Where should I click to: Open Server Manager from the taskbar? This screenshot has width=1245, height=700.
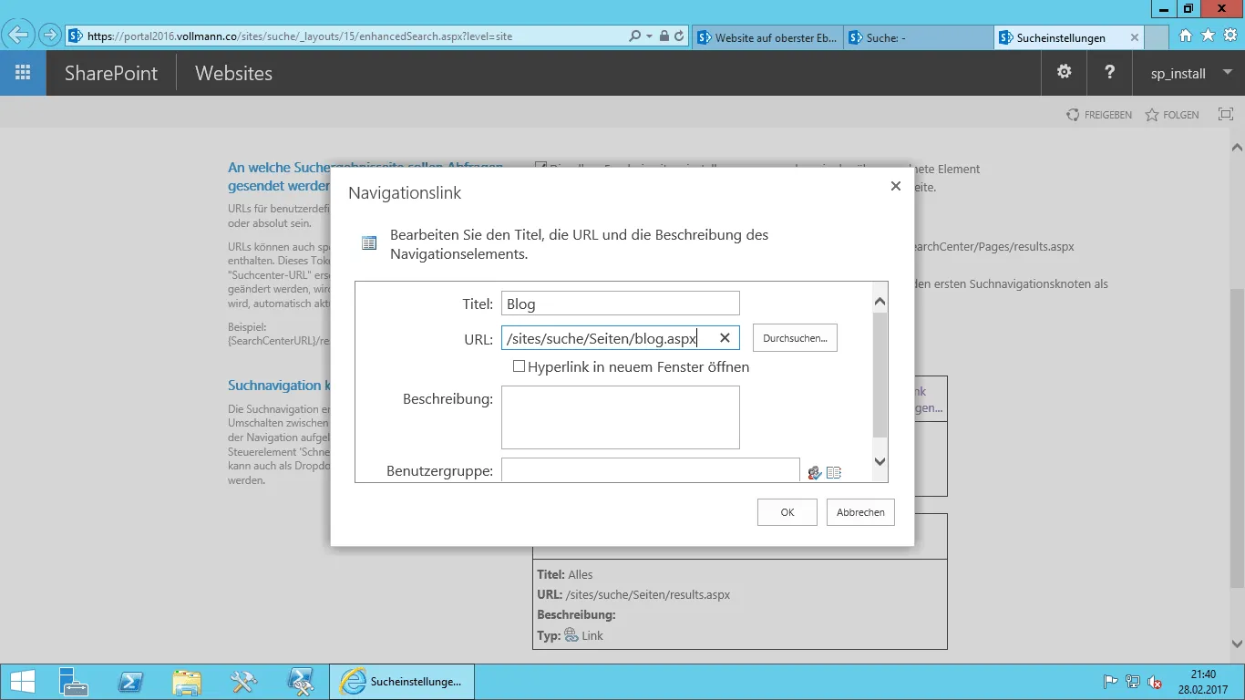tap(73, 681)
